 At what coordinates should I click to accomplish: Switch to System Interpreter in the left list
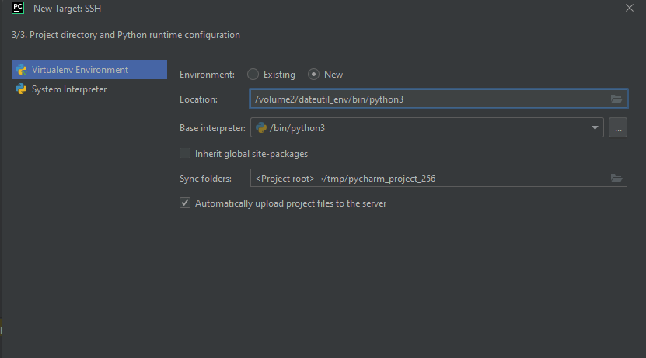[x=69, y=89]
